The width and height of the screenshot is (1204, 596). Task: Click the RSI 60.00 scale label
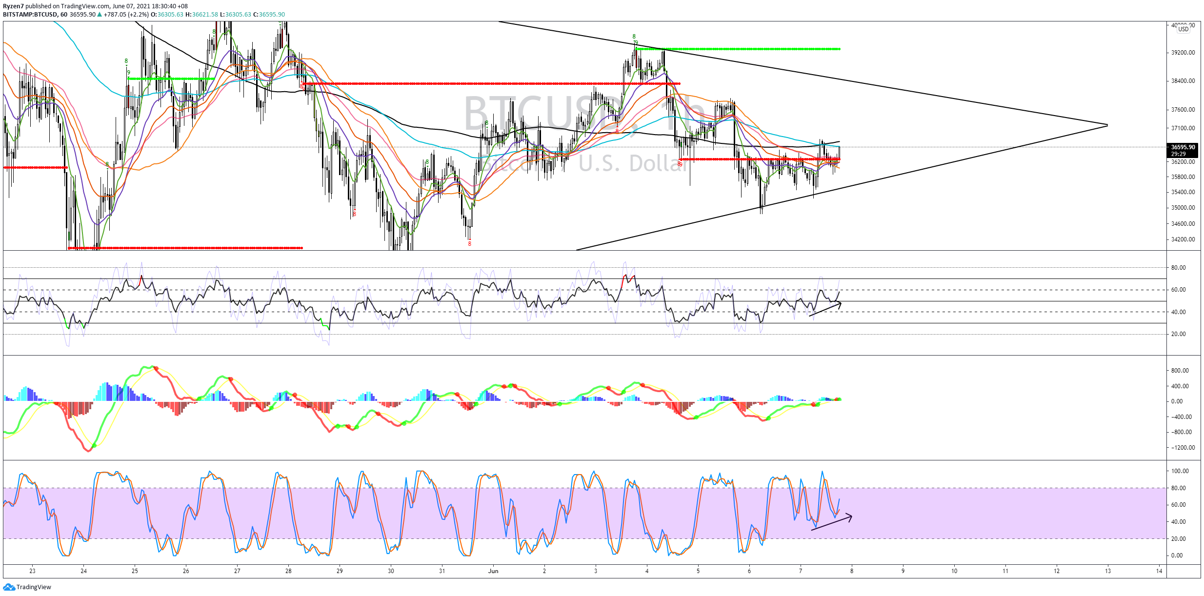(x=1178, y=290)
